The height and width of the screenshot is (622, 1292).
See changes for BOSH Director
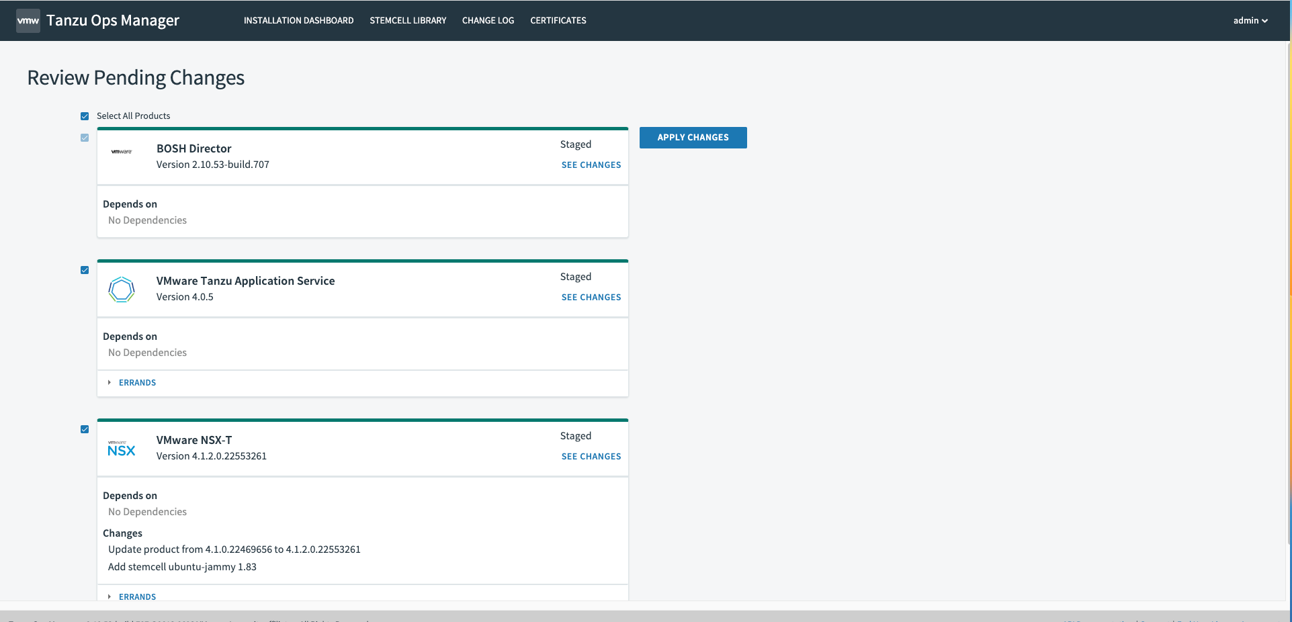(x=591, y=165)
